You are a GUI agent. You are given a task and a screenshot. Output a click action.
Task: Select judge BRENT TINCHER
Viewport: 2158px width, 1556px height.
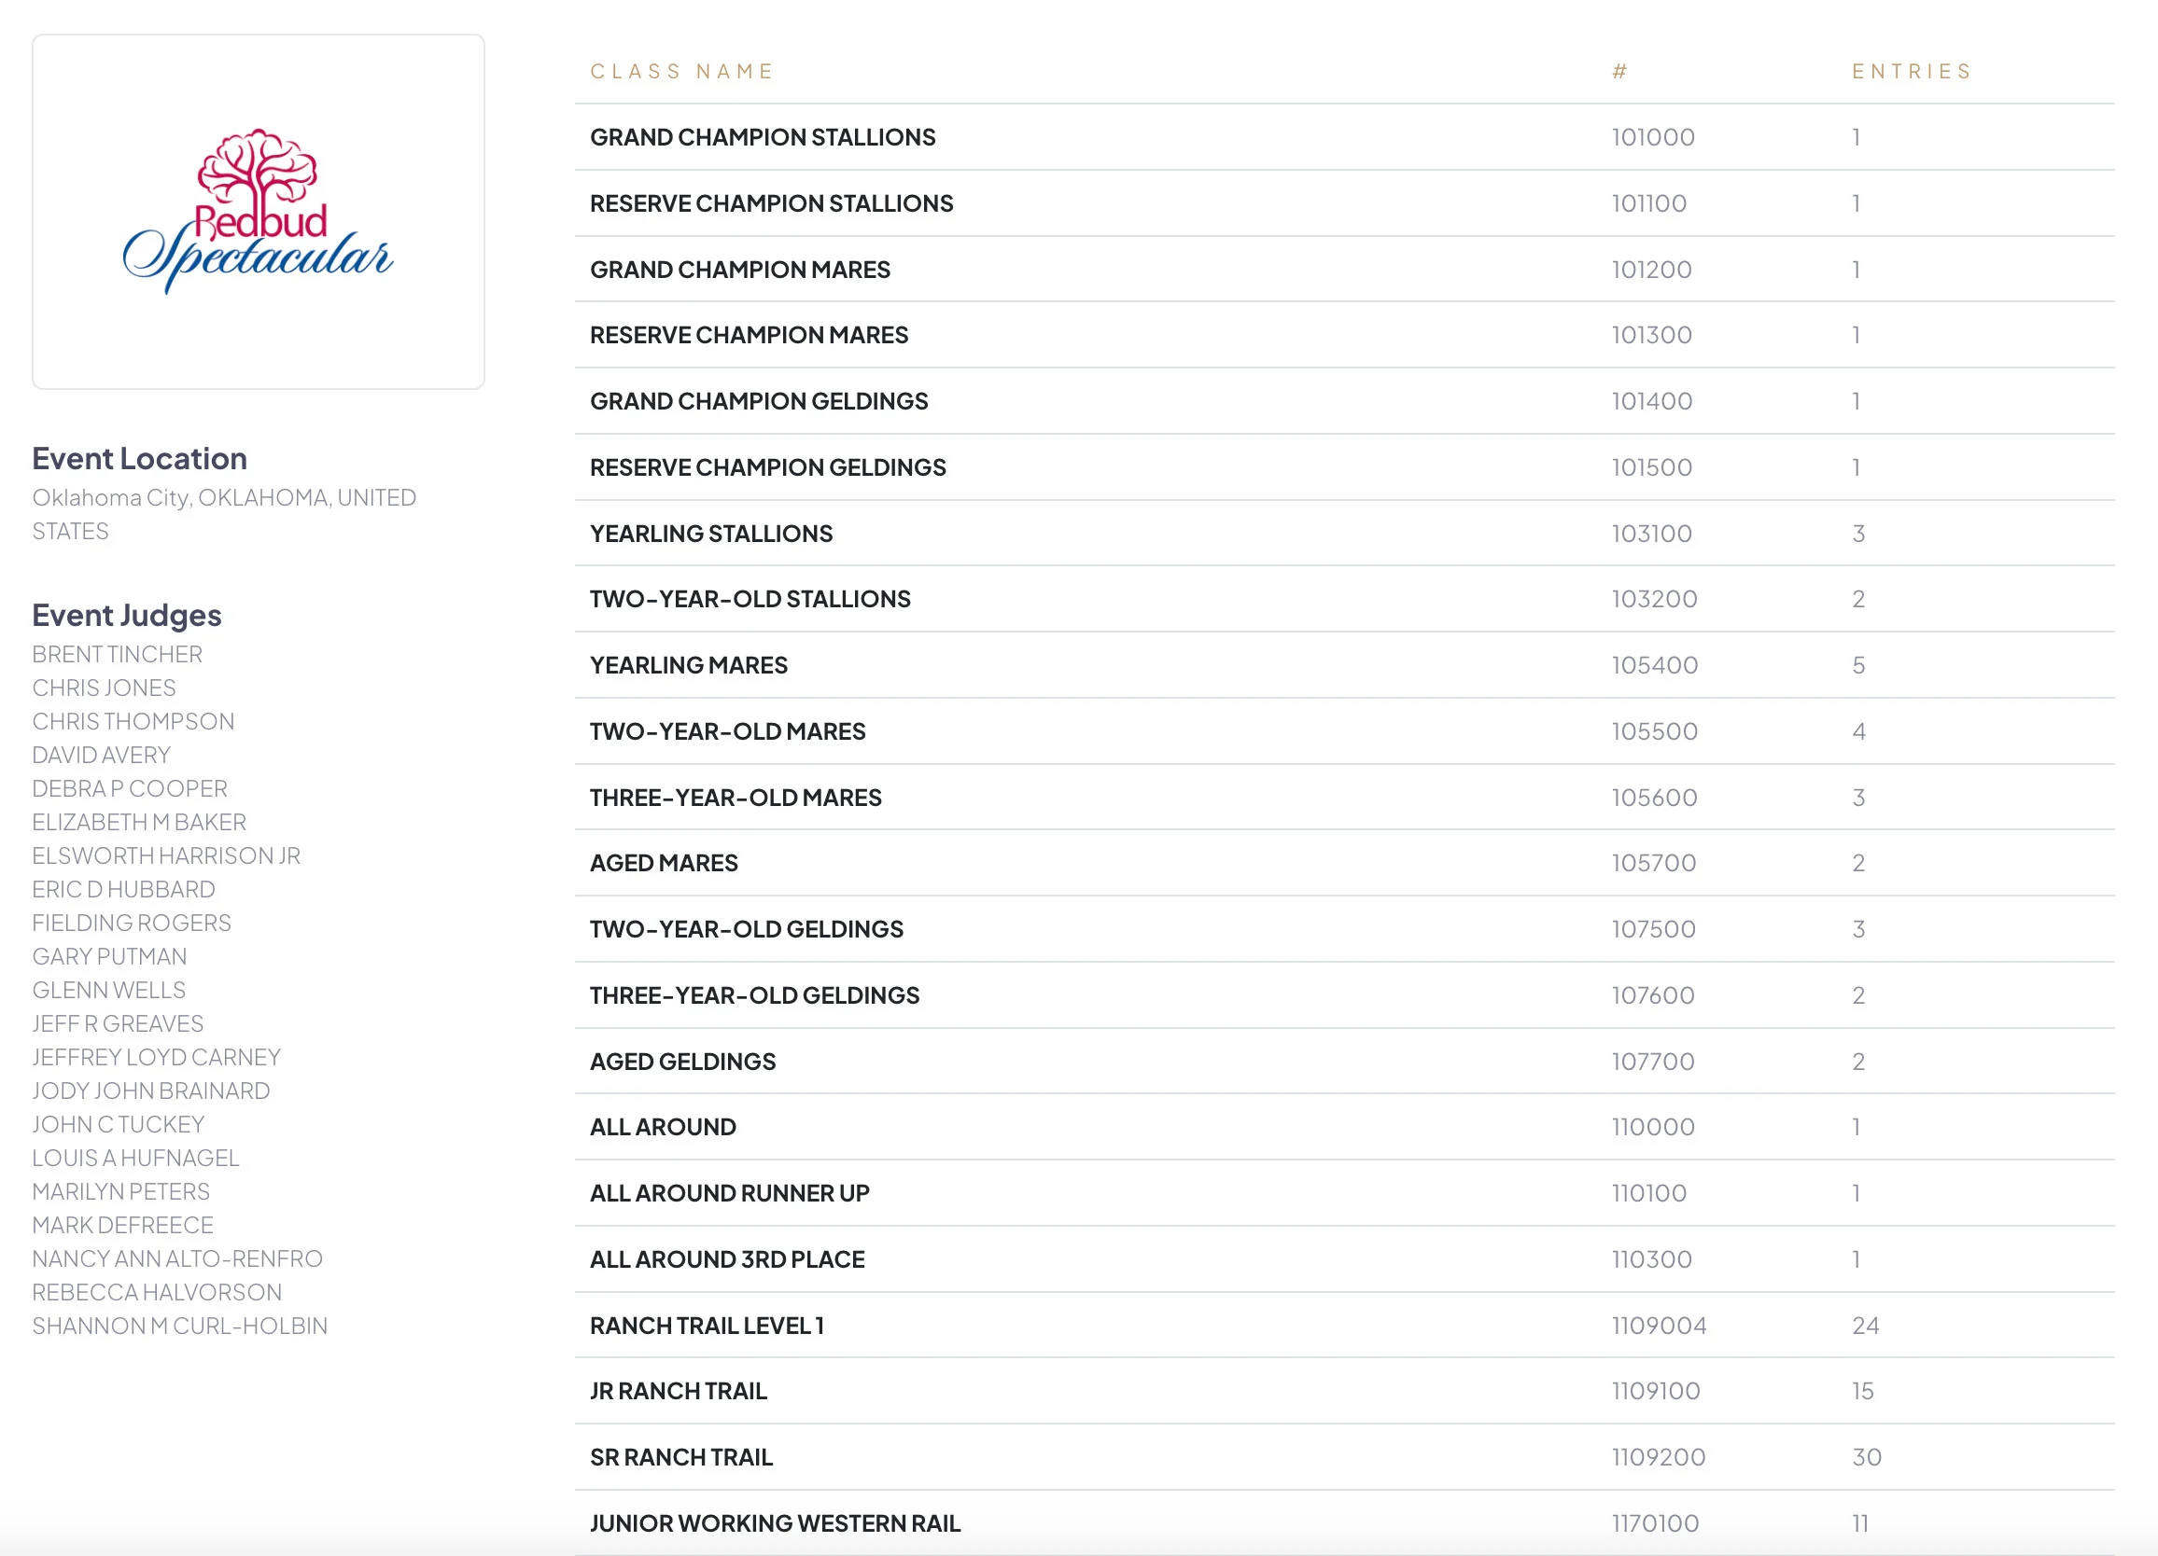point(117,653)
